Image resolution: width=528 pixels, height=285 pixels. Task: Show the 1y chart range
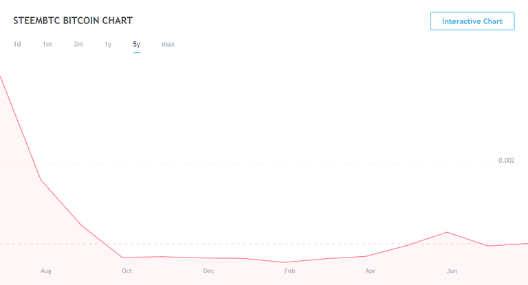[108, 45]
